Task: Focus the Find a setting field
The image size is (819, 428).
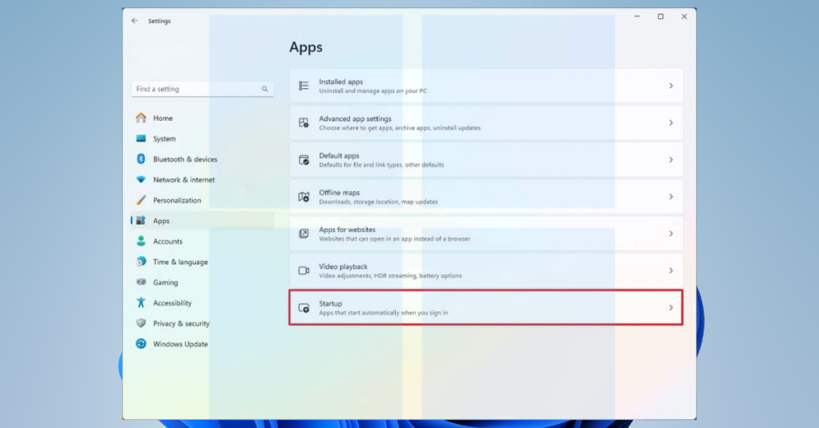Action: [202, 89]
